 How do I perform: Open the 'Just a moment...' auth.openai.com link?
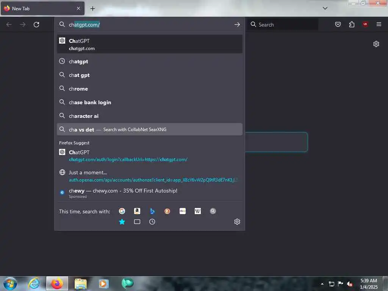150,176
